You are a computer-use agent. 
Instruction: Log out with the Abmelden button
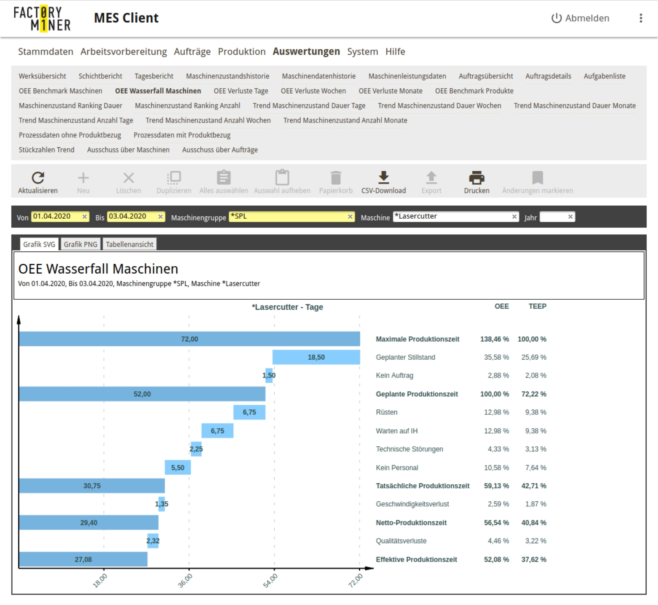tap(580, 18)
